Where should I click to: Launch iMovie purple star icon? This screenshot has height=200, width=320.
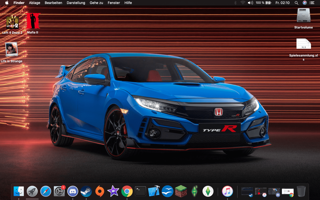(x=113, y=191)
